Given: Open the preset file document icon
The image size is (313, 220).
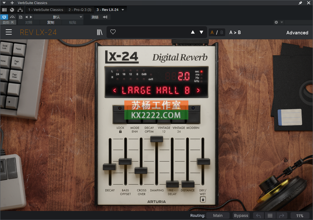Looking at the screenshot, I should (x=21, y=17).
